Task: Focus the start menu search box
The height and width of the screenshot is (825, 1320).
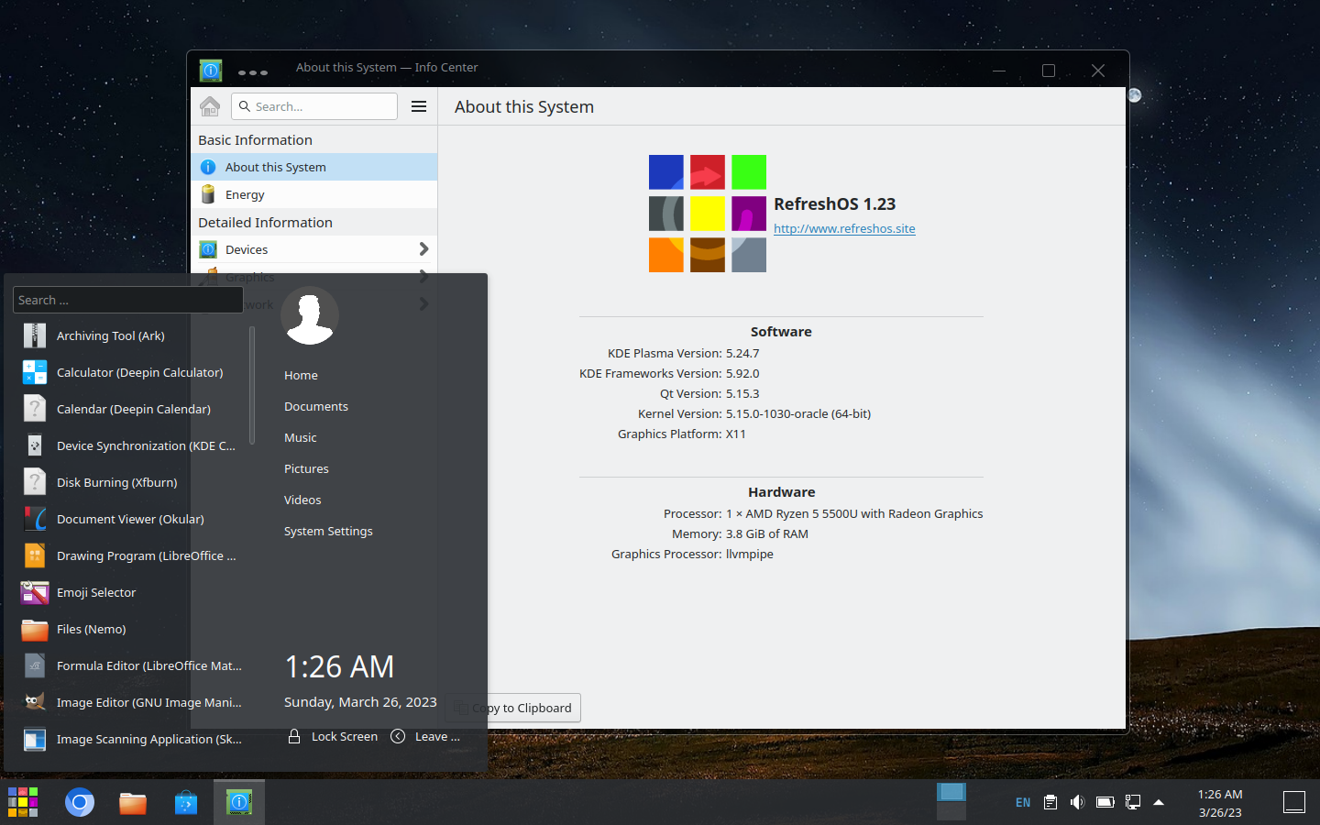Action: click(128, 300)
